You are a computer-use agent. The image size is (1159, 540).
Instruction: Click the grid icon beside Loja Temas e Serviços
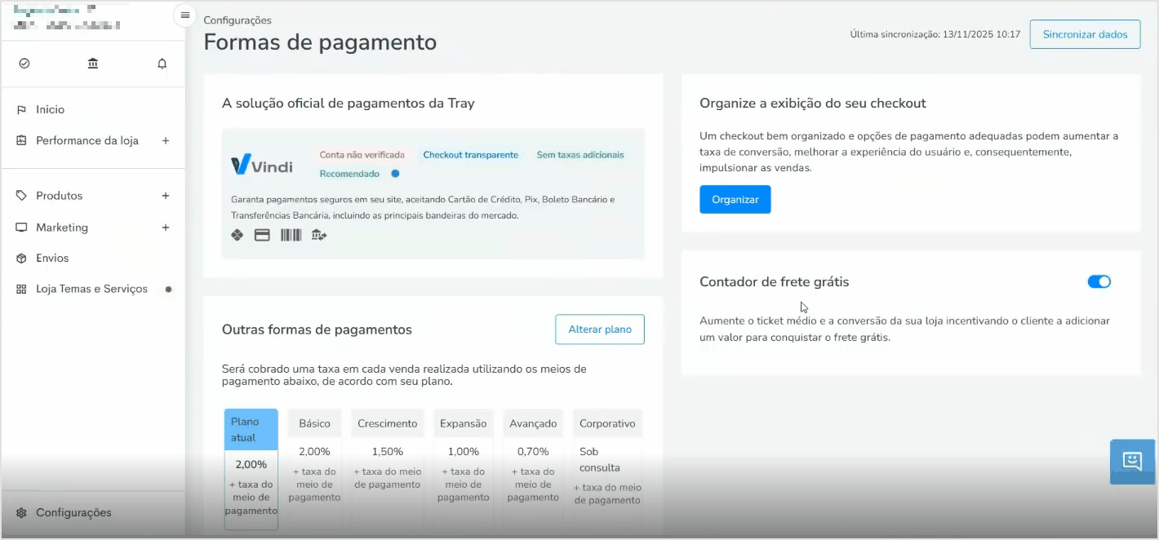(x=21, y=289)
